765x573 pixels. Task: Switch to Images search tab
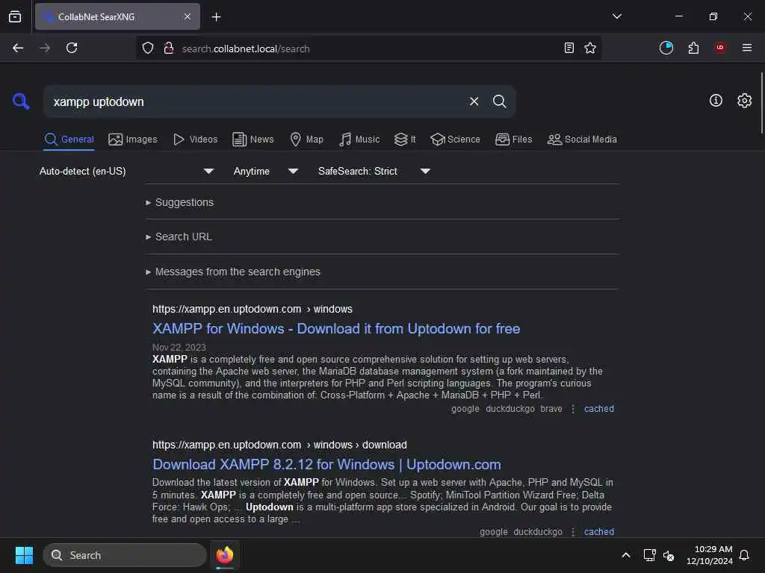(x=133, y=140)
